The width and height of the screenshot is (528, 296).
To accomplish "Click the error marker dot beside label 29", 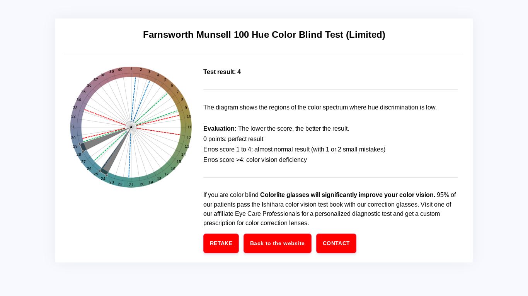I will click(x=80, y=144).
